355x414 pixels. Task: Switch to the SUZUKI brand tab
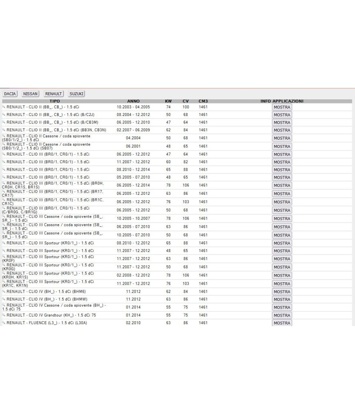(x=77, y=94)
